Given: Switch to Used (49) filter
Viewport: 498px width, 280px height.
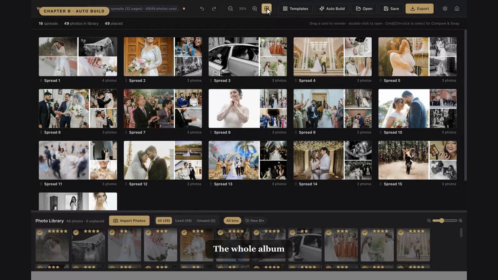Looking at the screenshot, I should (183, 221).
